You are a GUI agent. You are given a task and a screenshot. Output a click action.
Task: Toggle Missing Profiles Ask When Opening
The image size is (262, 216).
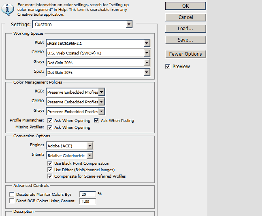[x=50, y=127]
